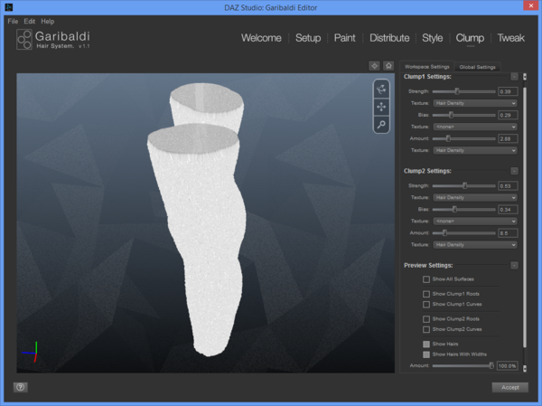
Task: Open Clump1 Bias texture dropdown
Action: point(475,127)
